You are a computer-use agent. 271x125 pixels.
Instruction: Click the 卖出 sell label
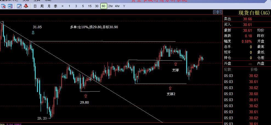coord(227,19)
